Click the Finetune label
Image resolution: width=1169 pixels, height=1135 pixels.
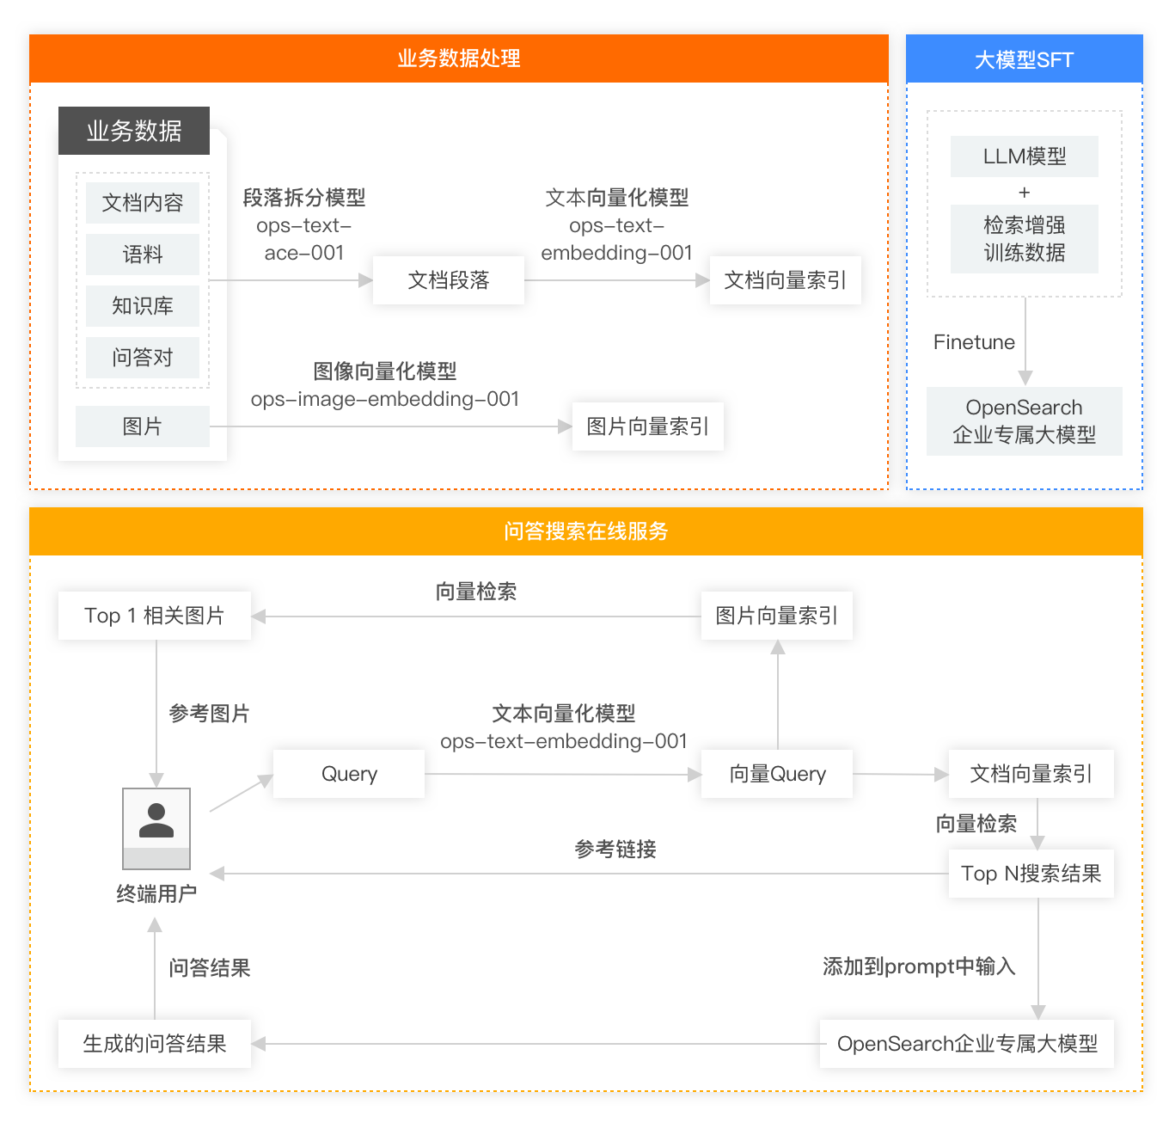click(x=974, y=342)
